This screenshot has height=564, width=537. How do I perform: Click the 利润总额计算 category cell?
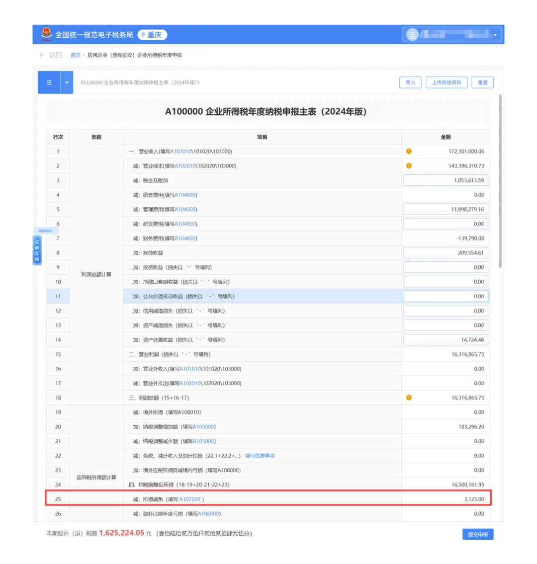(96, 274)
